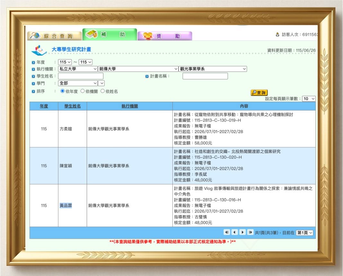Screen dimensions: 343x276
Task: Go to previous page of results
Action: click(x=235, y=232)
